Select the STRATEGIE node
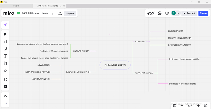The image size is (211, 109). pyautogui.click(x=140, y=42)
